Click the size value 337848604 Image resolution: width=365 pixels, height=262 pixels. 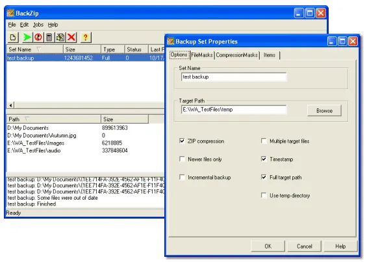pos(115,150)
